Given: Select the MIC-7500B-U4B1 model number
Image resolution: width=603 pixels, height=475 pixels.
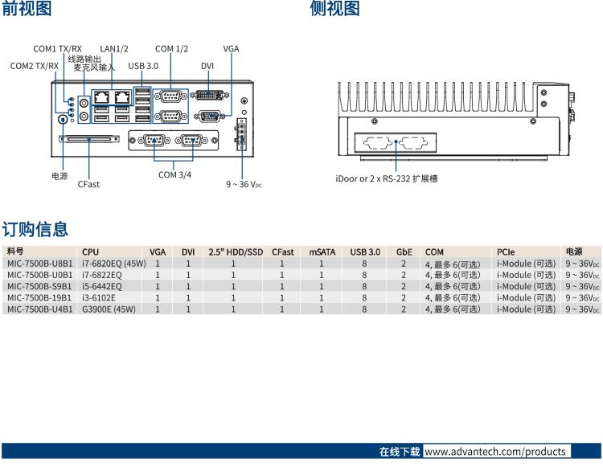Looking at the screenshot, I should 40,309.
